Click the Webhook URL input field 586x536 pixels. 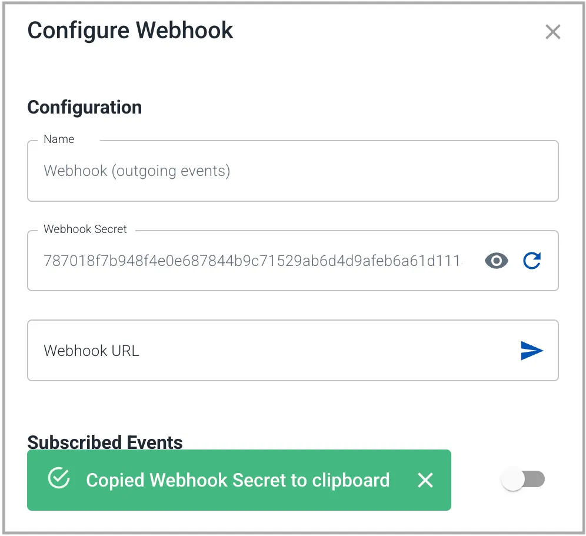[293, 350]
